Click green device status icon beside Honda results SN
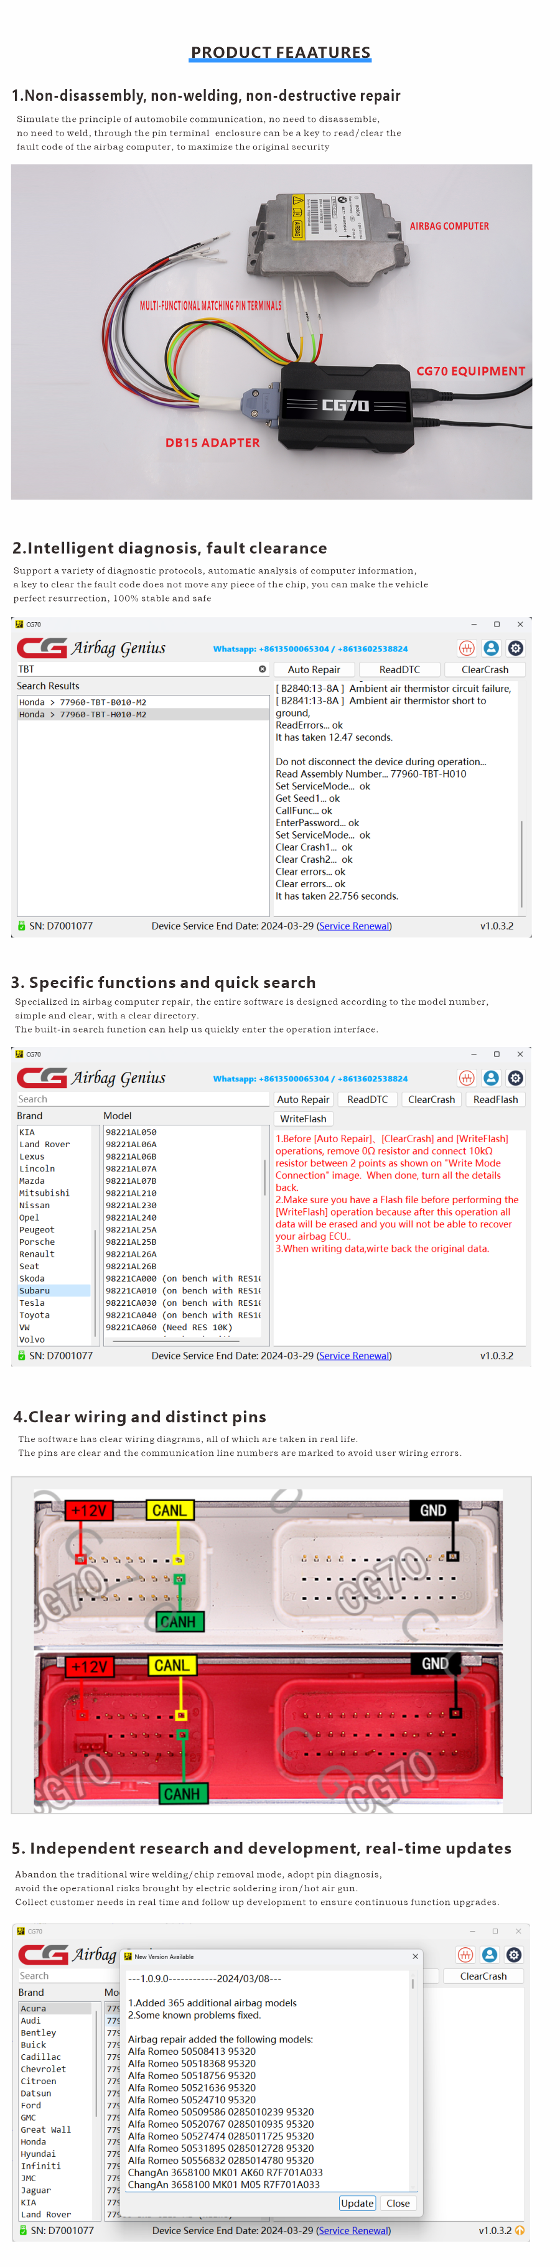Screen dimensions: 560x2267 tap(22, 926)
